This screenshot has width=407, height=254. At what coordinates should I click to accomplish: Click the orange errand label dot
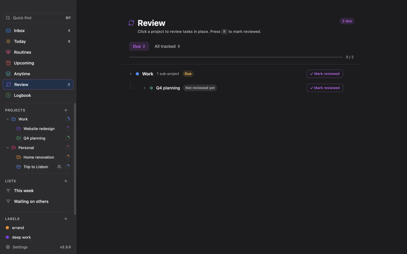pyautogui.click(x=7, y=228)
